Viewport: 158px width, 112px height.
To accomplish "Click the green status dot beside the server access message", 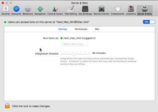I will (5, 22).
